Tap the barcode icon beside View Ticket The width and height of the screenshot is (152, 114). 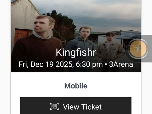point(54,106)
